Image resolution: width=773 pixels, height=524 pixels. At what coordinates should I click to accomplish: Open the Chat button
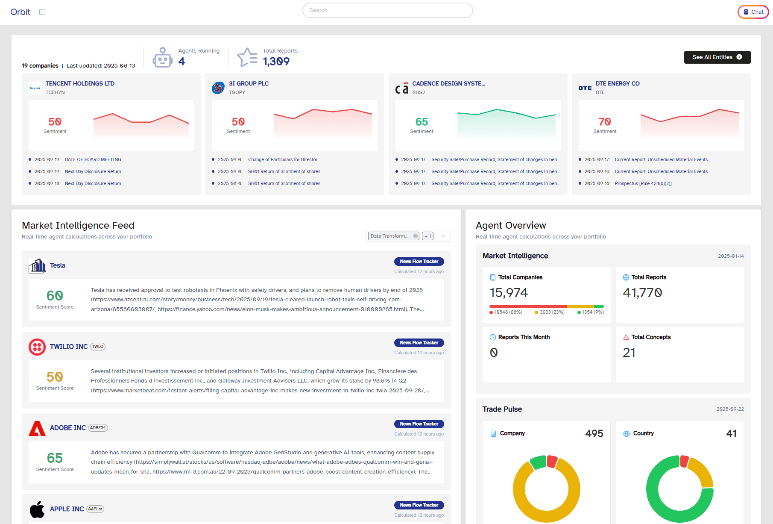coord(753,12)
